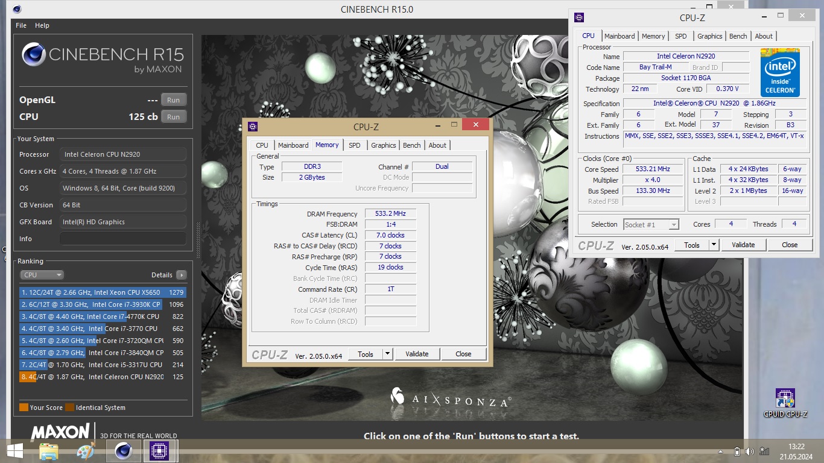Click the memory Type value DDR3

(312, 166)
